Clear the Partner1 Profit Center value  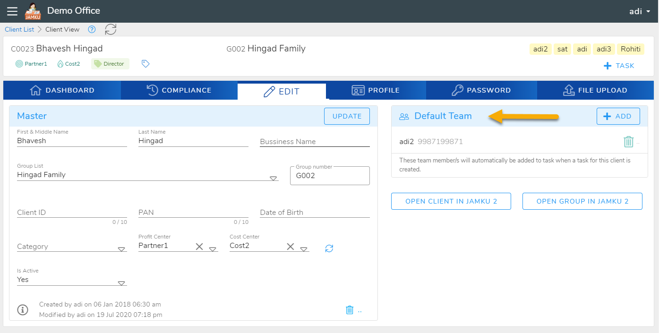point(199,247)
